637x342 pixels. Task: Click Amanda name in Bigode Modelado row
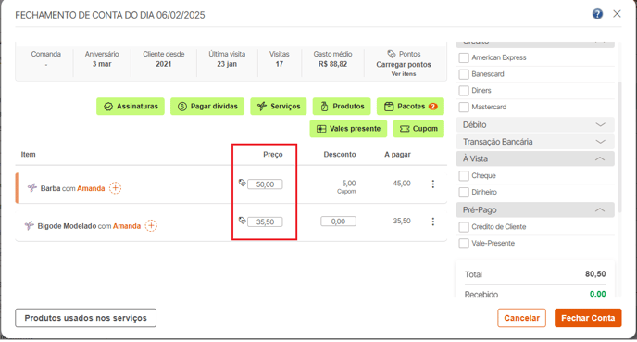(127, 226)
